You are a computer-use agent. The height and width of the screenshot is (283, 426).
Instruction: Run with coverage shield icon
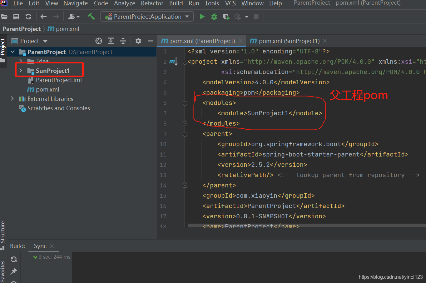(226, 17)
